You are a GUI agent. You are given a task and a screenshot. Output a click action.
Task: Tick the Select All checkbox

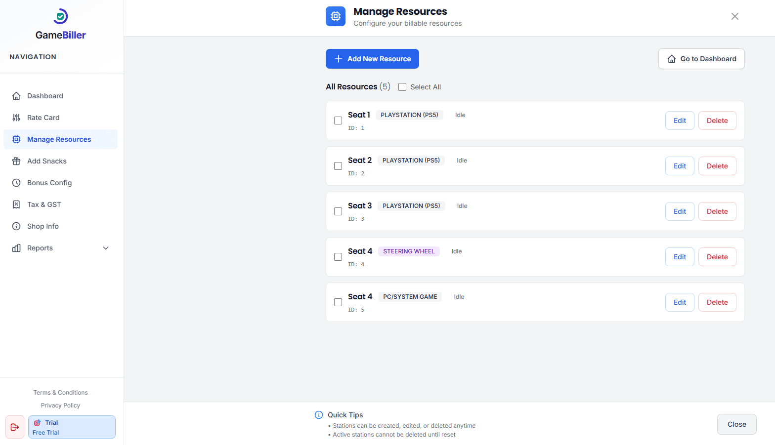402,87
